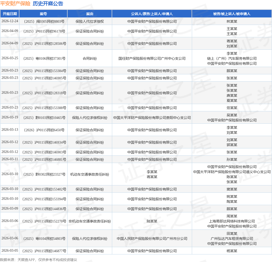This screenshot has width=272, height=262.
Task: Click case number (2025)粤0104民初54803号
Action: [43, 239]
